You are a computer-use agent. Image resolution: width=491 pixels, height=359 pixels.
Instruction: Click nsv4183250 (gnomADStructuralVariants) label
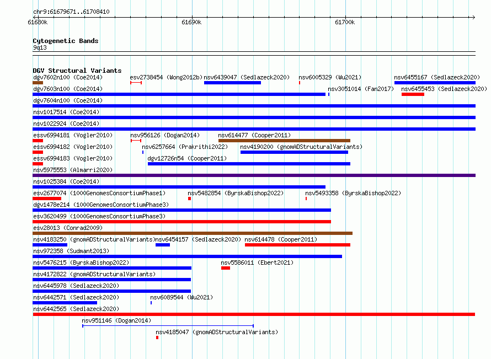tap(94, 239)
